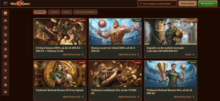Click the green Registrace button
Image resolution: width=220 pixels, height=101 pixels.
point(208,3)
